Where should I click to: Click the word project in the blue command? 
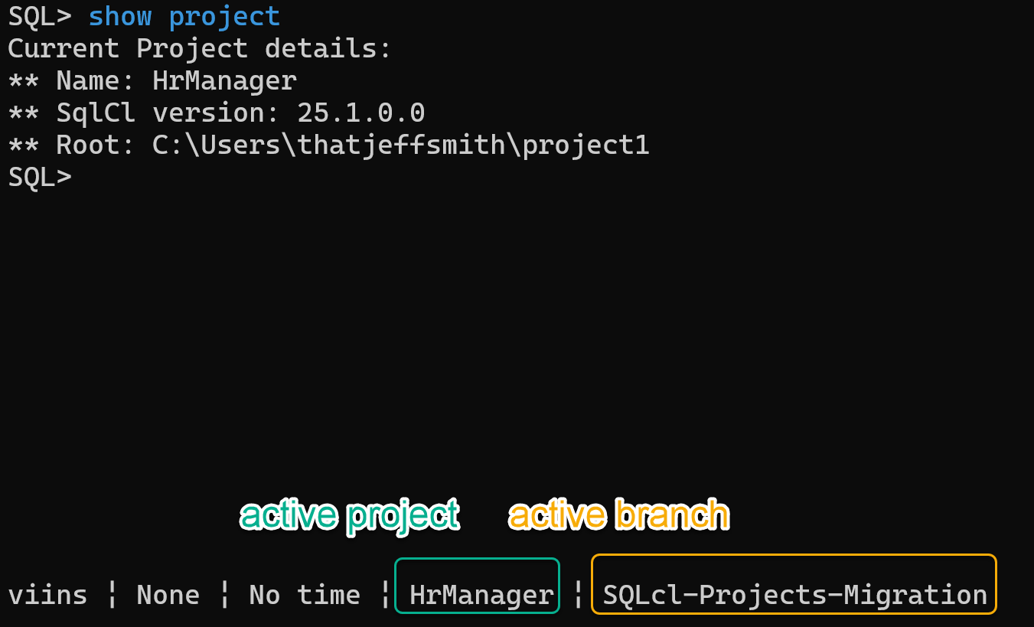(x=224, y=16)
